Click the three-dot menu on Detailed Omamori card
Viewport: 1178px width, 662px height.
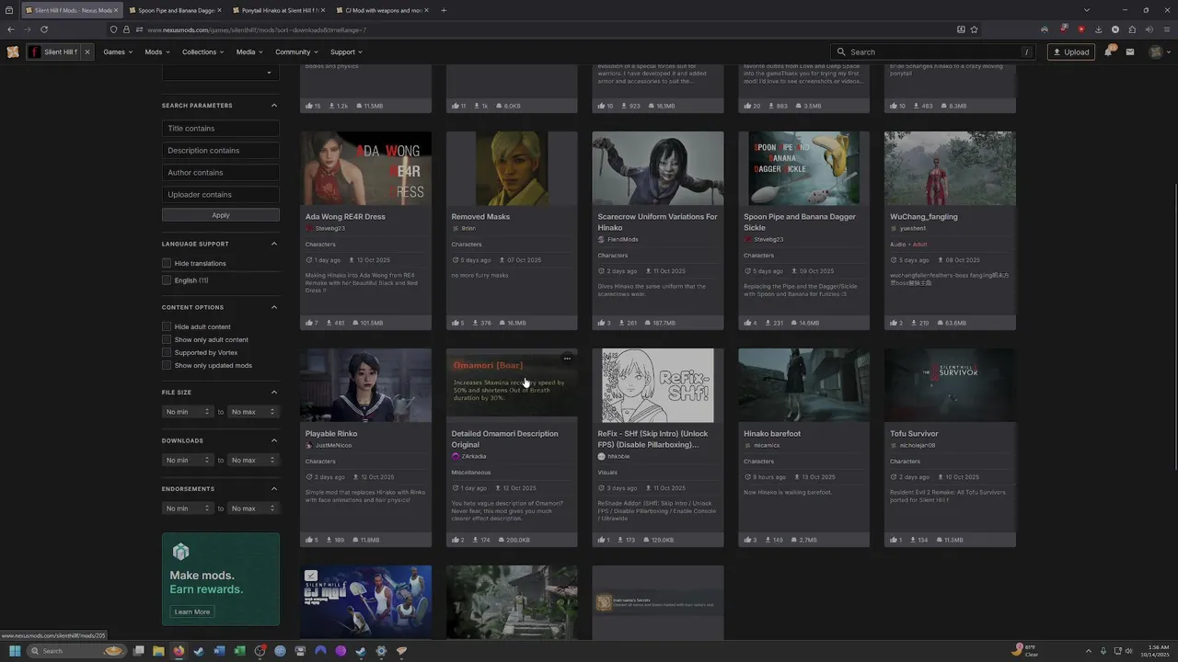tap(567, 359)
